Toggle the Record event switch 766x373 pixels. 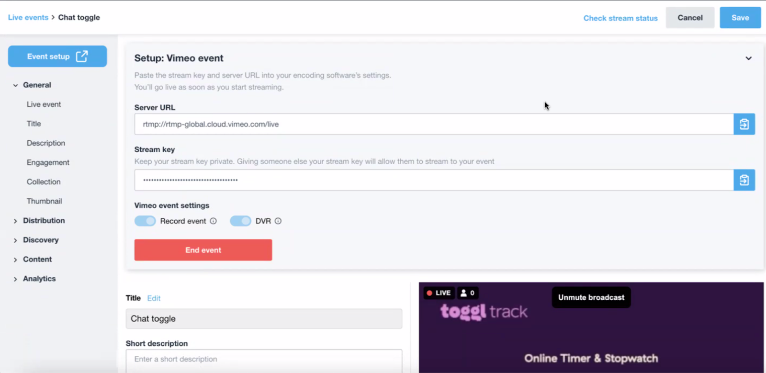point(145,221)
